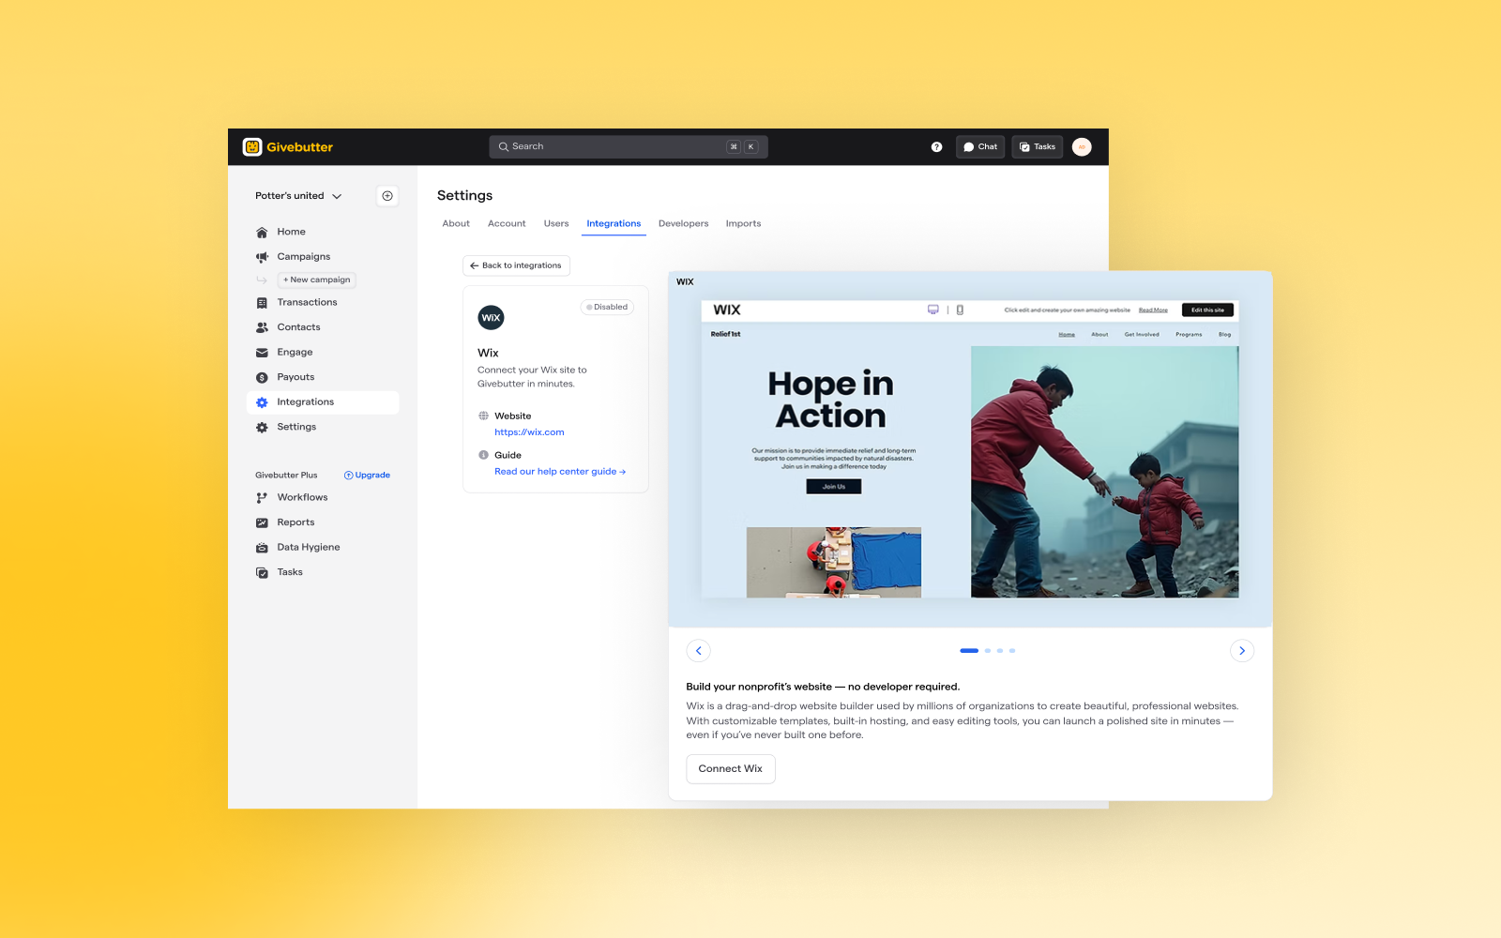Image resolution: width=1501 pixels, height=938 pixels.
Task: Click the Settings cog icon in sidebar
Action: [x=262, y=427]
